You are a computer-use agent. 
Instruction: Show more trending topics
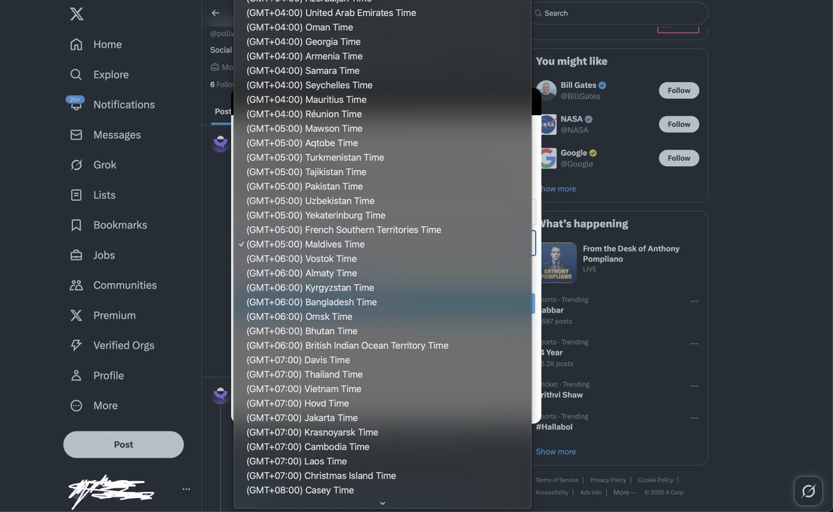point(556,452)
